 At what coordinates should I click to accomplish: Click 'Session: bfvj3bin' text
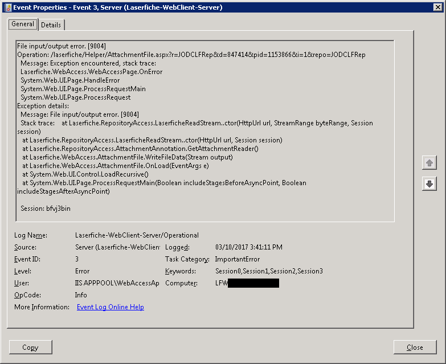pos(46,208)
